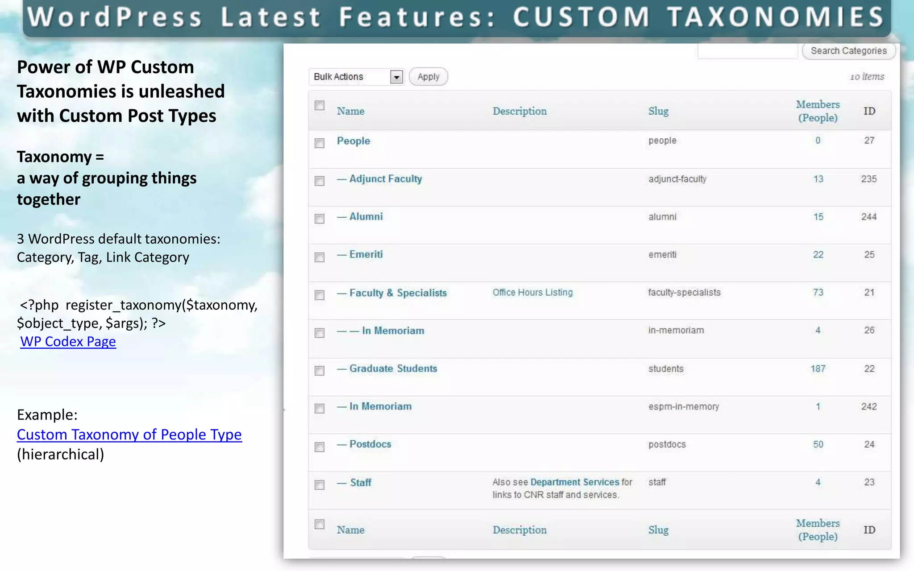Sort by the Slug column header
914x571 pixels.
(x=658, y=111)
